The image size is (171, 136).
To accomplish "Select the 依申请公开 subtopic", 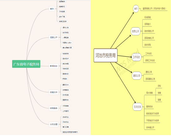I will (x=150, y=127).
